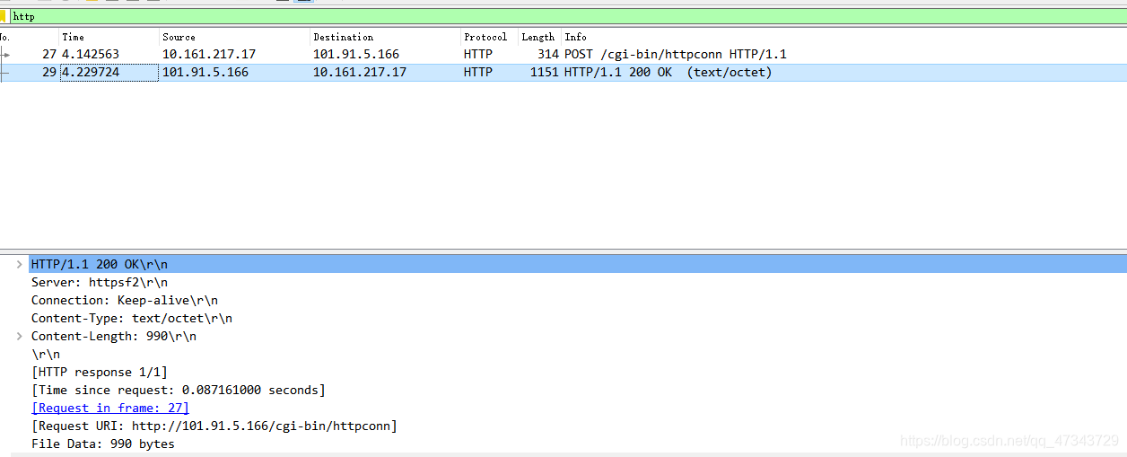The width and height of the screenshot is (1127, 457).
Task: Select '[HTTP response 1/1]' line
Action: 99,372
